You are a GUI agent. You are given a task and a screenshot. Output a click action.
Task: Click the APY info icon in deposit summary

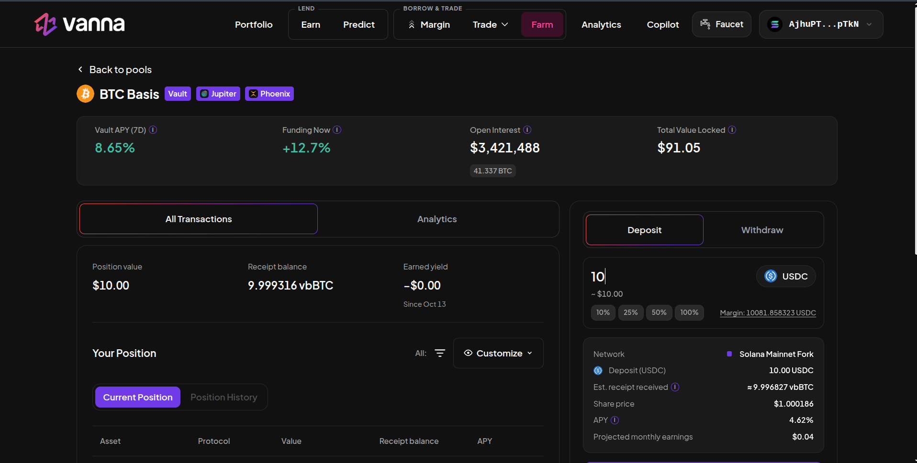click(x=615, y=420)
